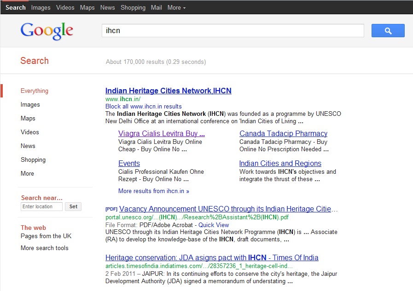Open the Events sitelink
The height and width of the screenshot is (291, 413).
[x=129, y=164]
